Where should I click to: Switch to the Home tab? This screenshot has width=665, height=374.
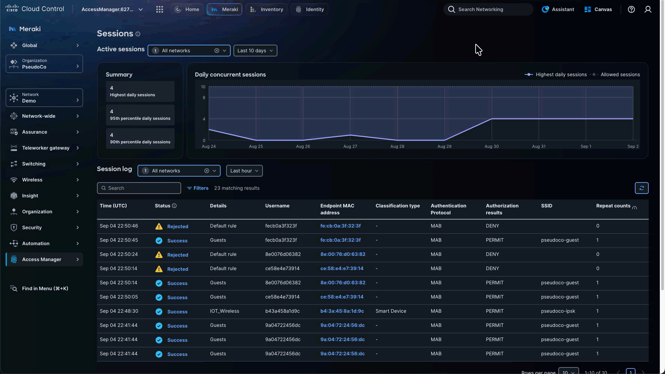click(187, 9)
